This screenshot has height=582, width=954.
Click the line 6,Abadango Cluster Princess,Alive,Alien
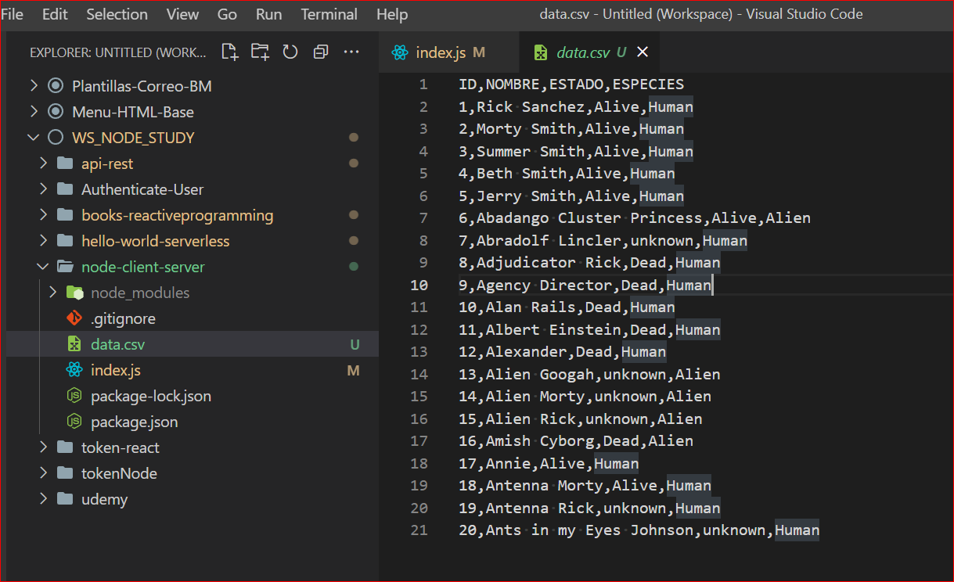click(635, 218)
